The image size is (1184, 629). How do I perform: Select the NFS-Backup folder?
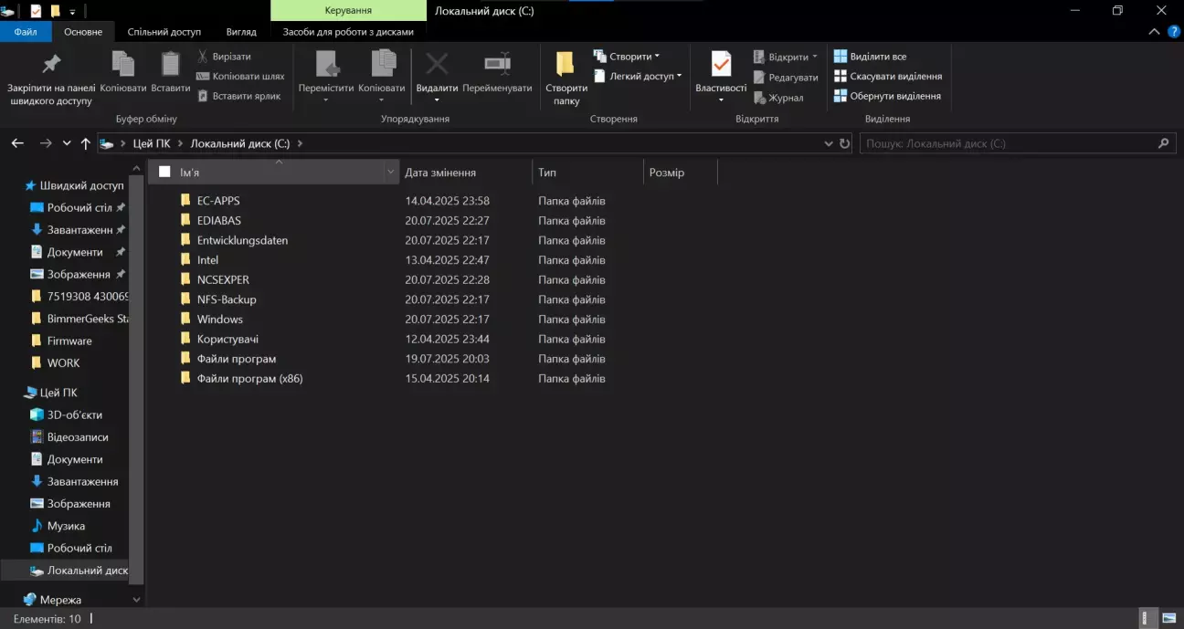(227, 299)
